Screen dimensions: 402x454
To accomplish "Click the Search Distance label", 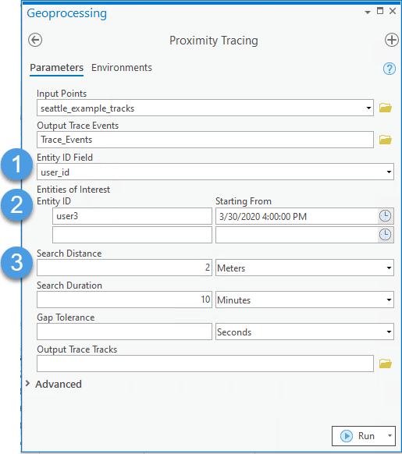I will pyautogui.click(x=69, y=254).
